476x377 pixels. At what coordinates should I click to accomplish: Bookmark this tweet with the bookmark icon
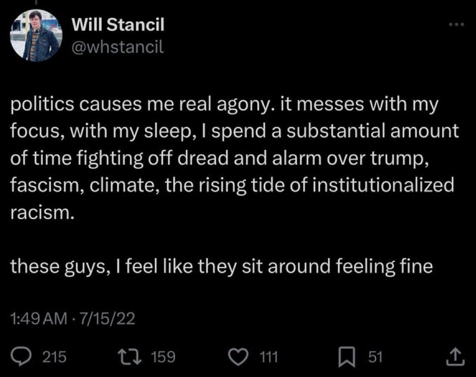click(x=347, y=357)
